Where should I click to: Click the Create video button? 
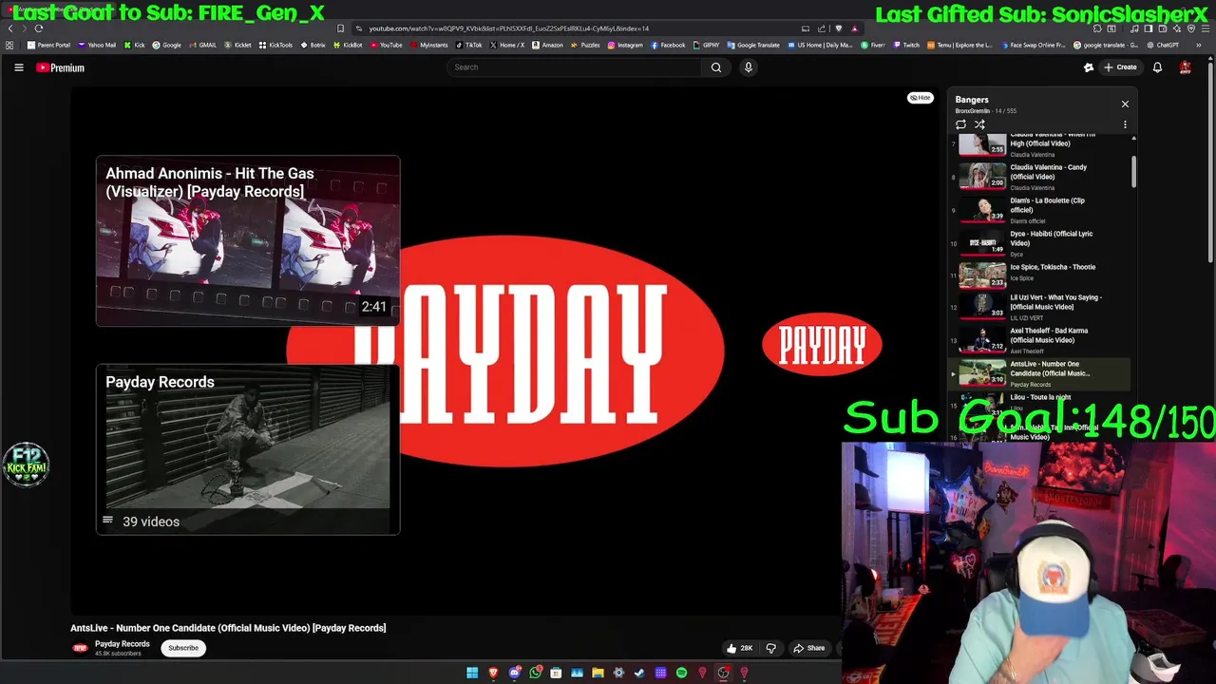(1120, 67)
